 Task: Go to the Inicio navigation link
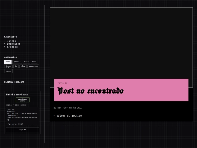pos(11,41)
